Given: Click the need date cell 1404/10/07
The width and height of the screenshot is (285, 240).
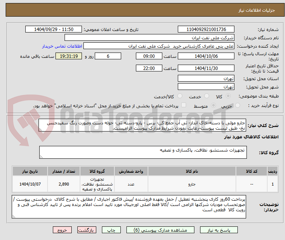Looking at the screenshot, I should [30, 184].
